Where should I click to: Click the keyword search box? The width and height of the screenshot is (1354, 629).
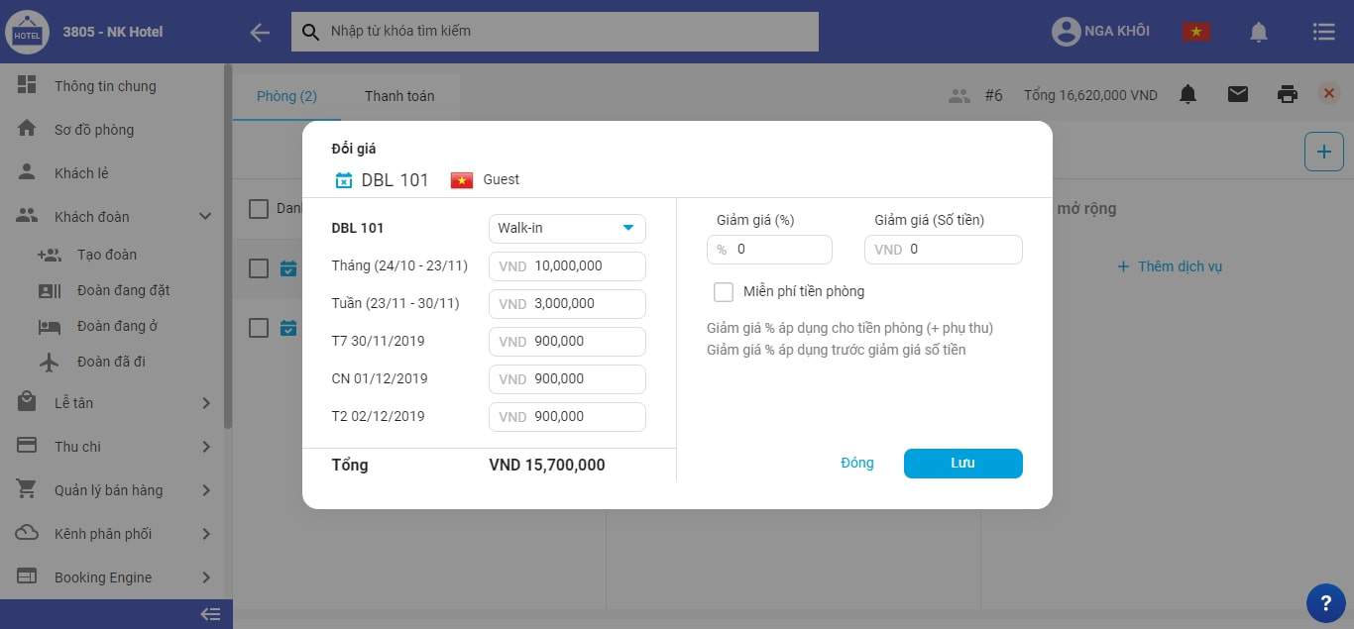[x=555, y=32]
